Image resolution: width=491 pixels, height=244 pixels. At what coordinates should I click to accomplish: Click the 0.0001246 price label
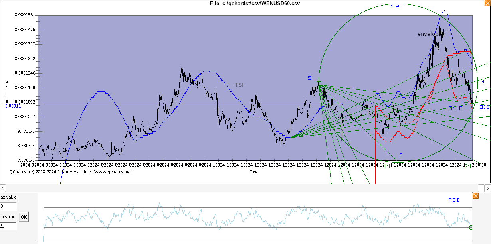[x=25, y=73]
